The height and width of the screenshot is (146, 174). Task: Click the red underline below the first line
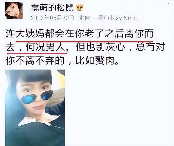click(x=85, y=42)
